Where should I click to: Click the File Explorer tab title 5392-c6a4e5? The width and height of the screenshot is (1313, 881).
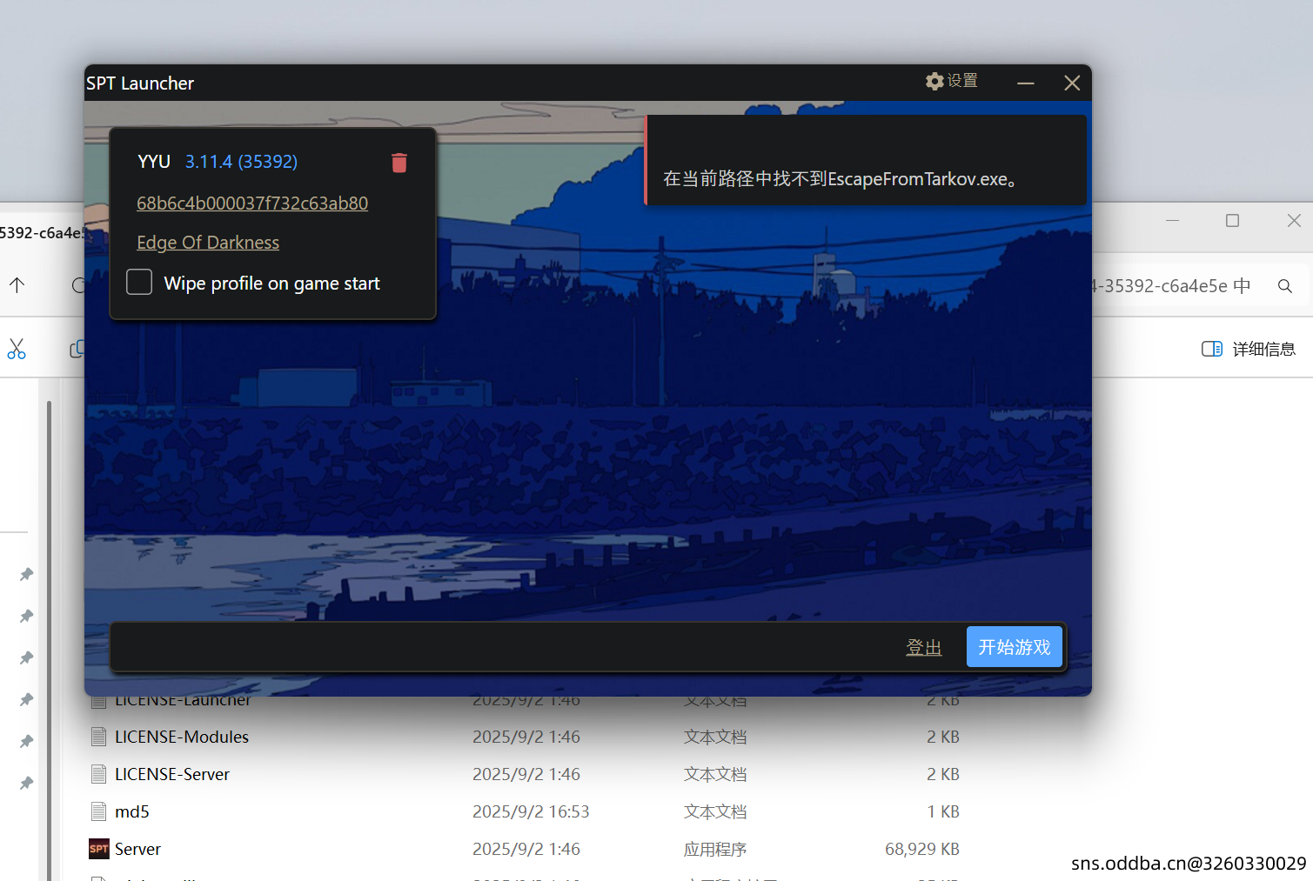click(x=42, y=232)
